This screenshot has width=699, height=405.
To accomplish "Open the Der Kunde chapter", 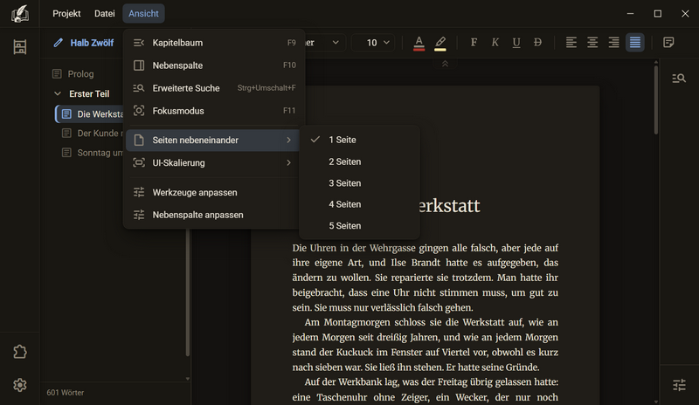I will click(92, 134).
